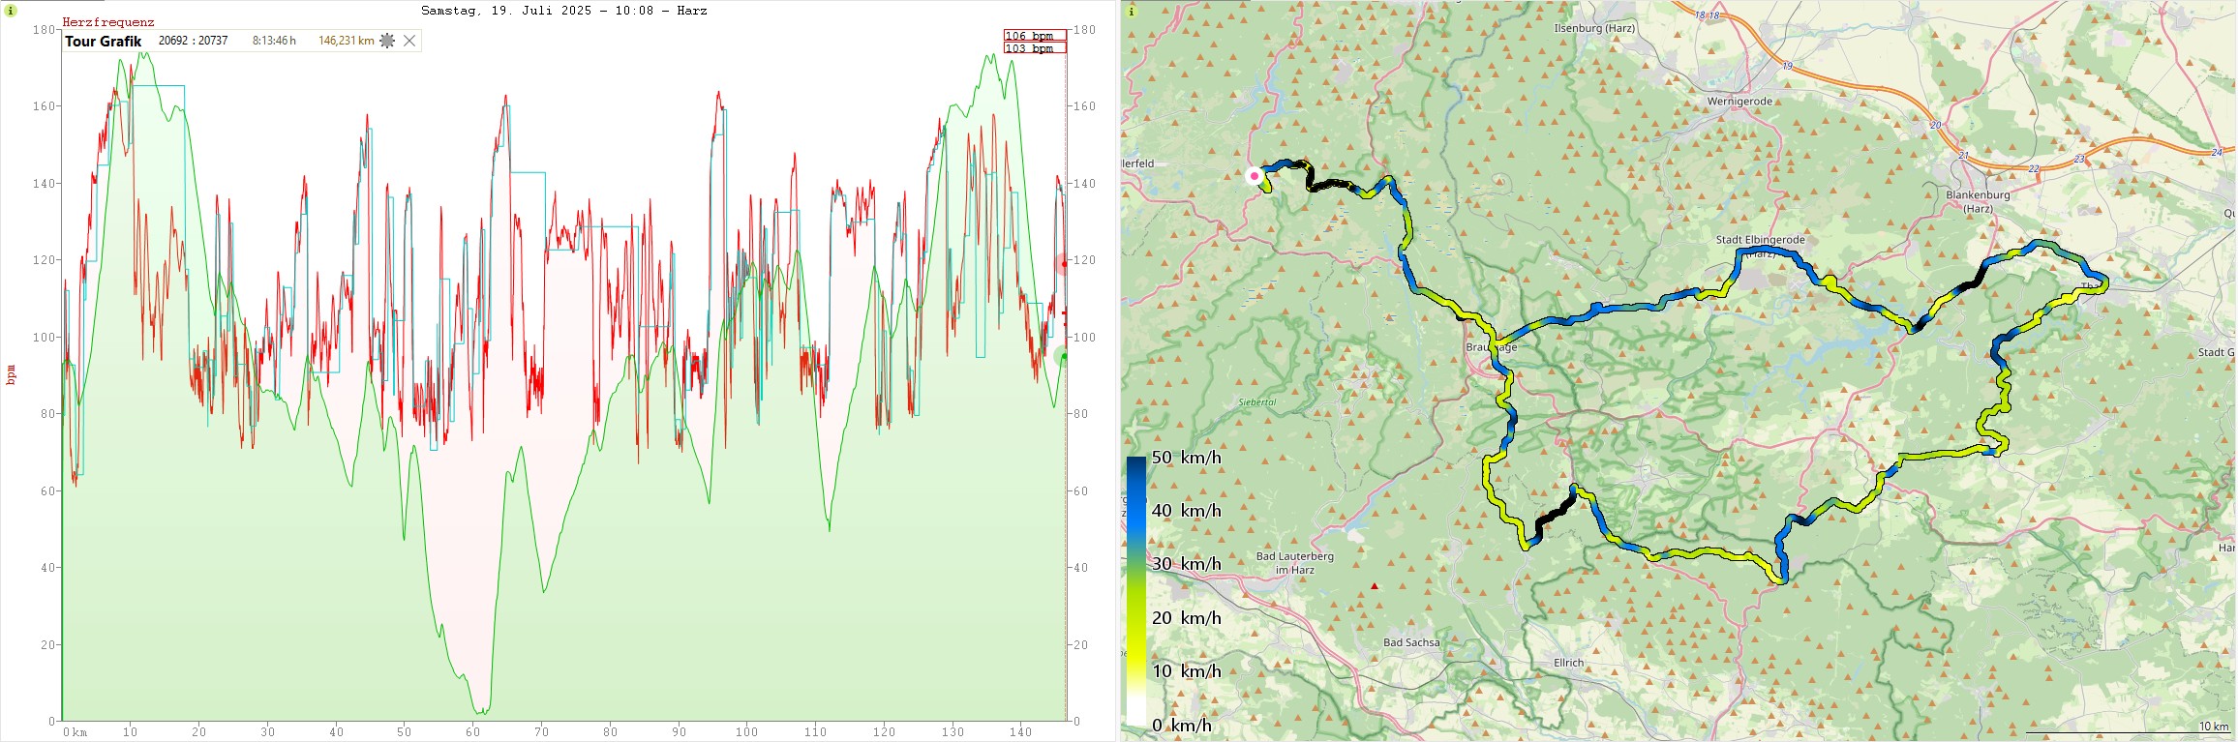The width and height of the screenshot is (2238, 742).
Task: Click the 8:13:46 h duration value
Action: [x=274, y=41]
